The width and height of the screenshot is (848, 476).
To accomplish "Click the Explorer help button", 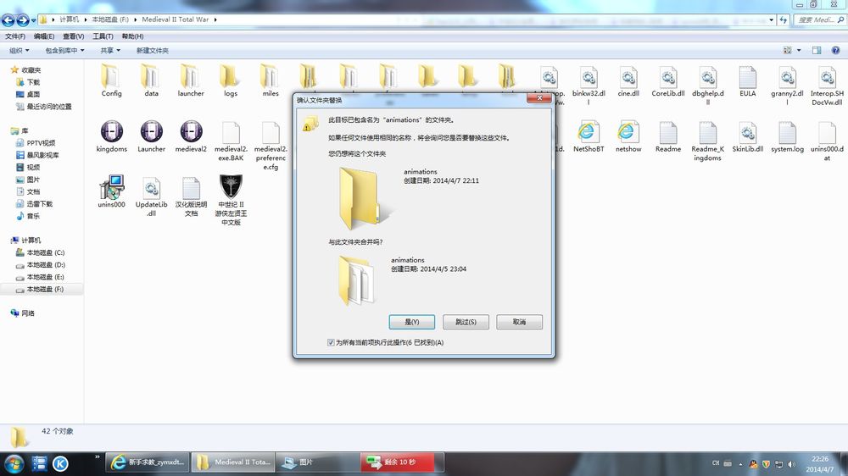I will [835, 50].
